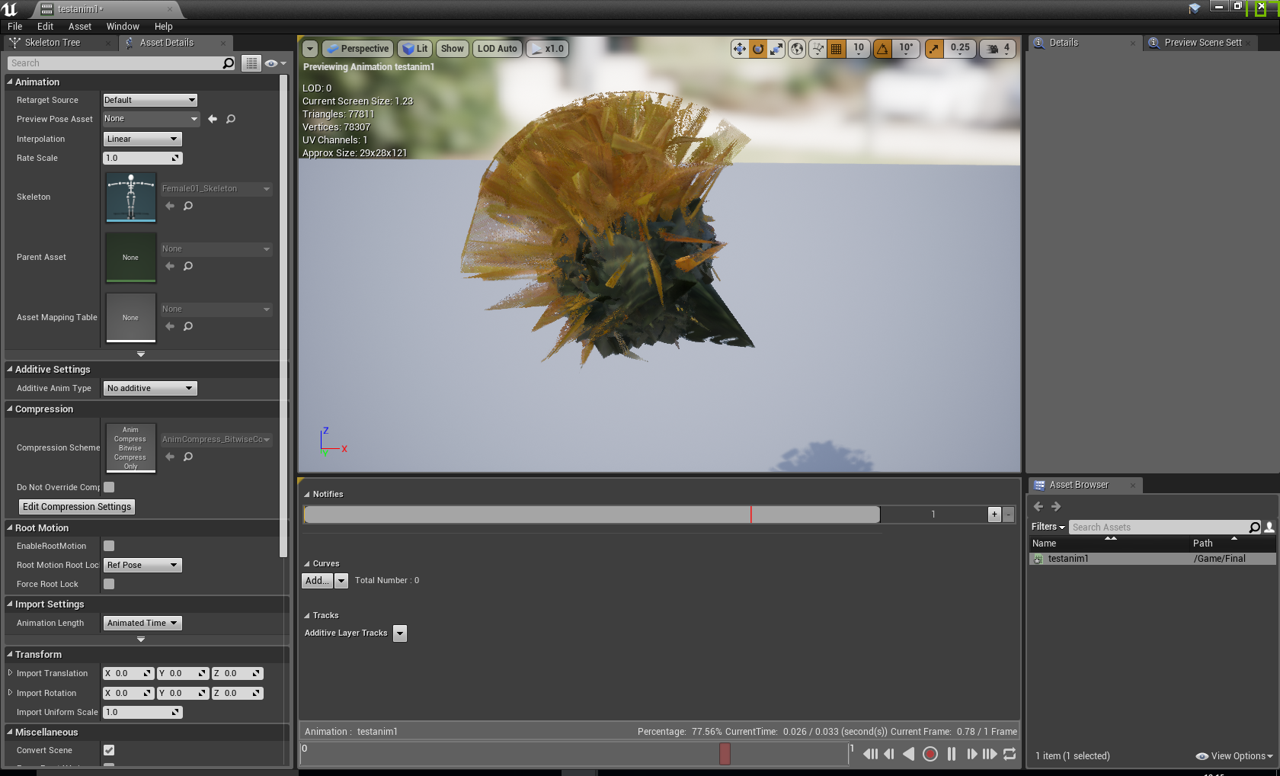Toggle property matrix list view icon
Viewport: 1280px width, 776px height.
[x=251, y=63]
